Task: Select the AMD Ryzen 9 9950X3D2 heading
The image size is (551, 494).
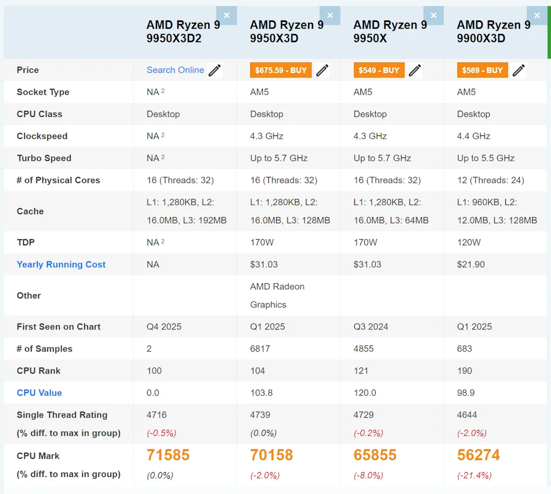Action: [x=183, y=31]
